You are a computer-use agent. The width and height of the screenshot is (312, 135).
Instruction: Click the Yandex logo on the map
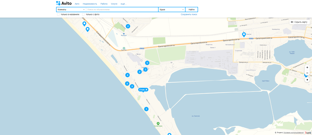tap(308, 133)
